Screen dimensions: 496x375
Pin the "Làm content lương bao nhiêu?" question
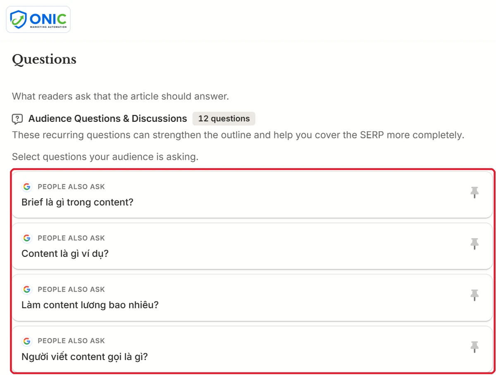coord(475,295)
